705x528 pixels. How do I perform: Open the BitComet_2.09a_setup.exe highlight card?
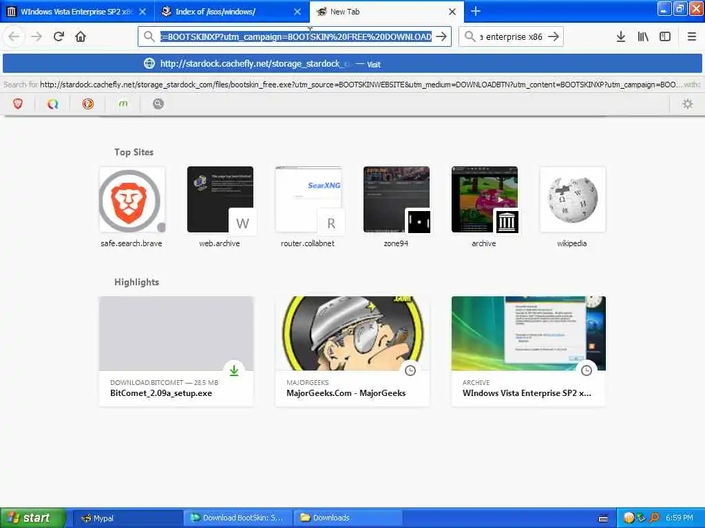click(x=176, y=351)
